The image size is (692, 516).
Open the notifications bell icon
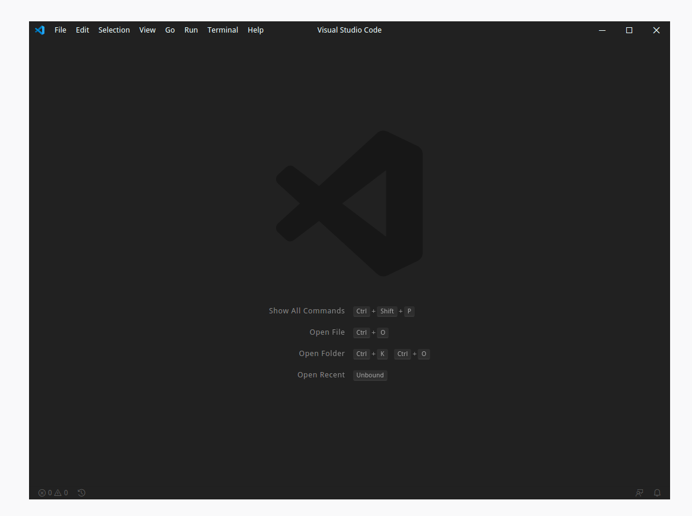pyautogui.click(x=657, y=493)
